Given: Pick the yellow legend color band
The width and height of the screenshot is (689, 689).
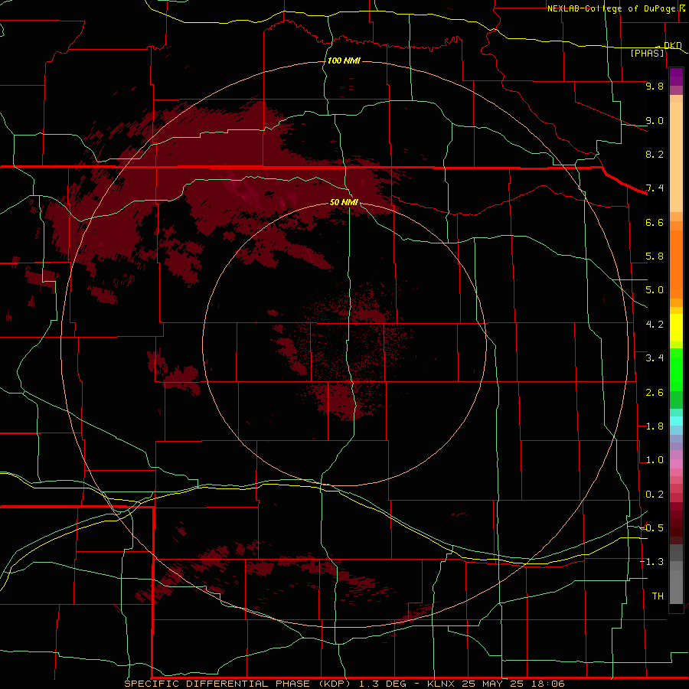Looking at the screenshot, I should (676, 328).
